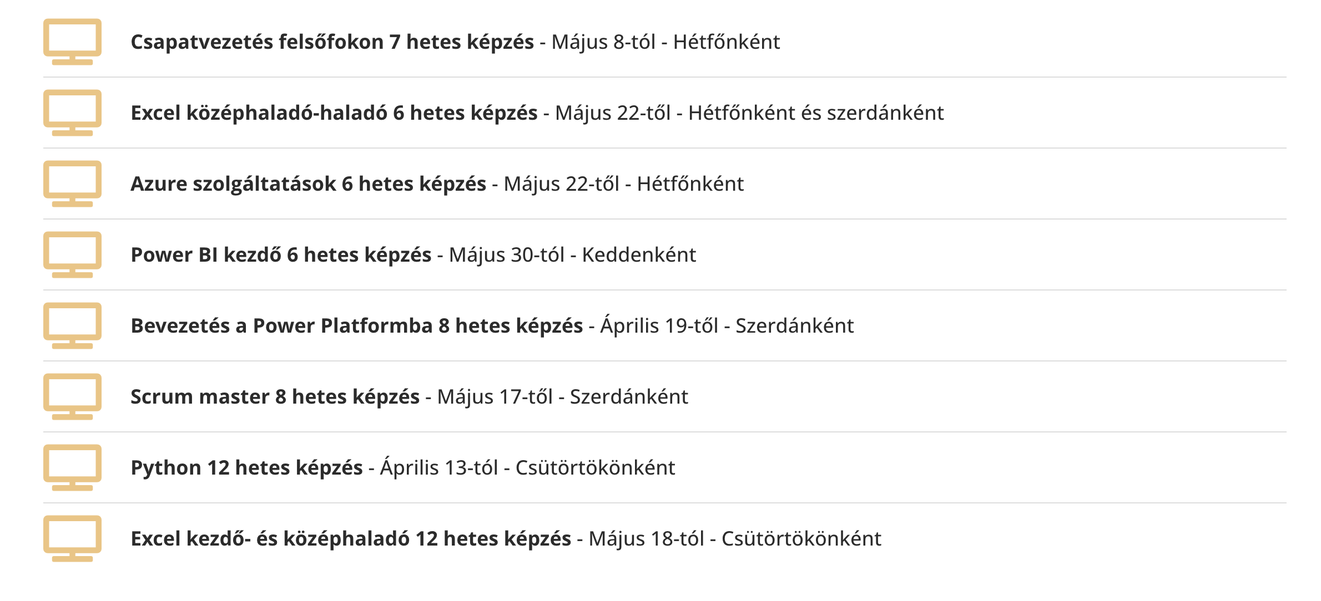This screenshot has width=1321, height=601.
Task: Open the Python 12 hetes képzés course
Action: 246,468
